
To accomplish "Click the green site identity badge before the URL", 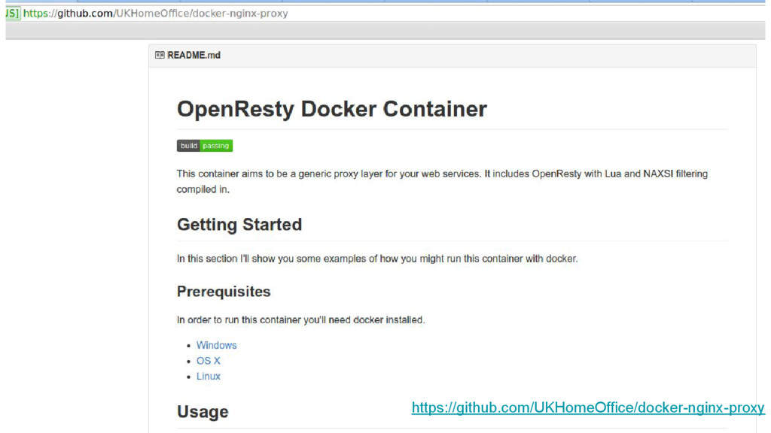I will tap(12, 13).
